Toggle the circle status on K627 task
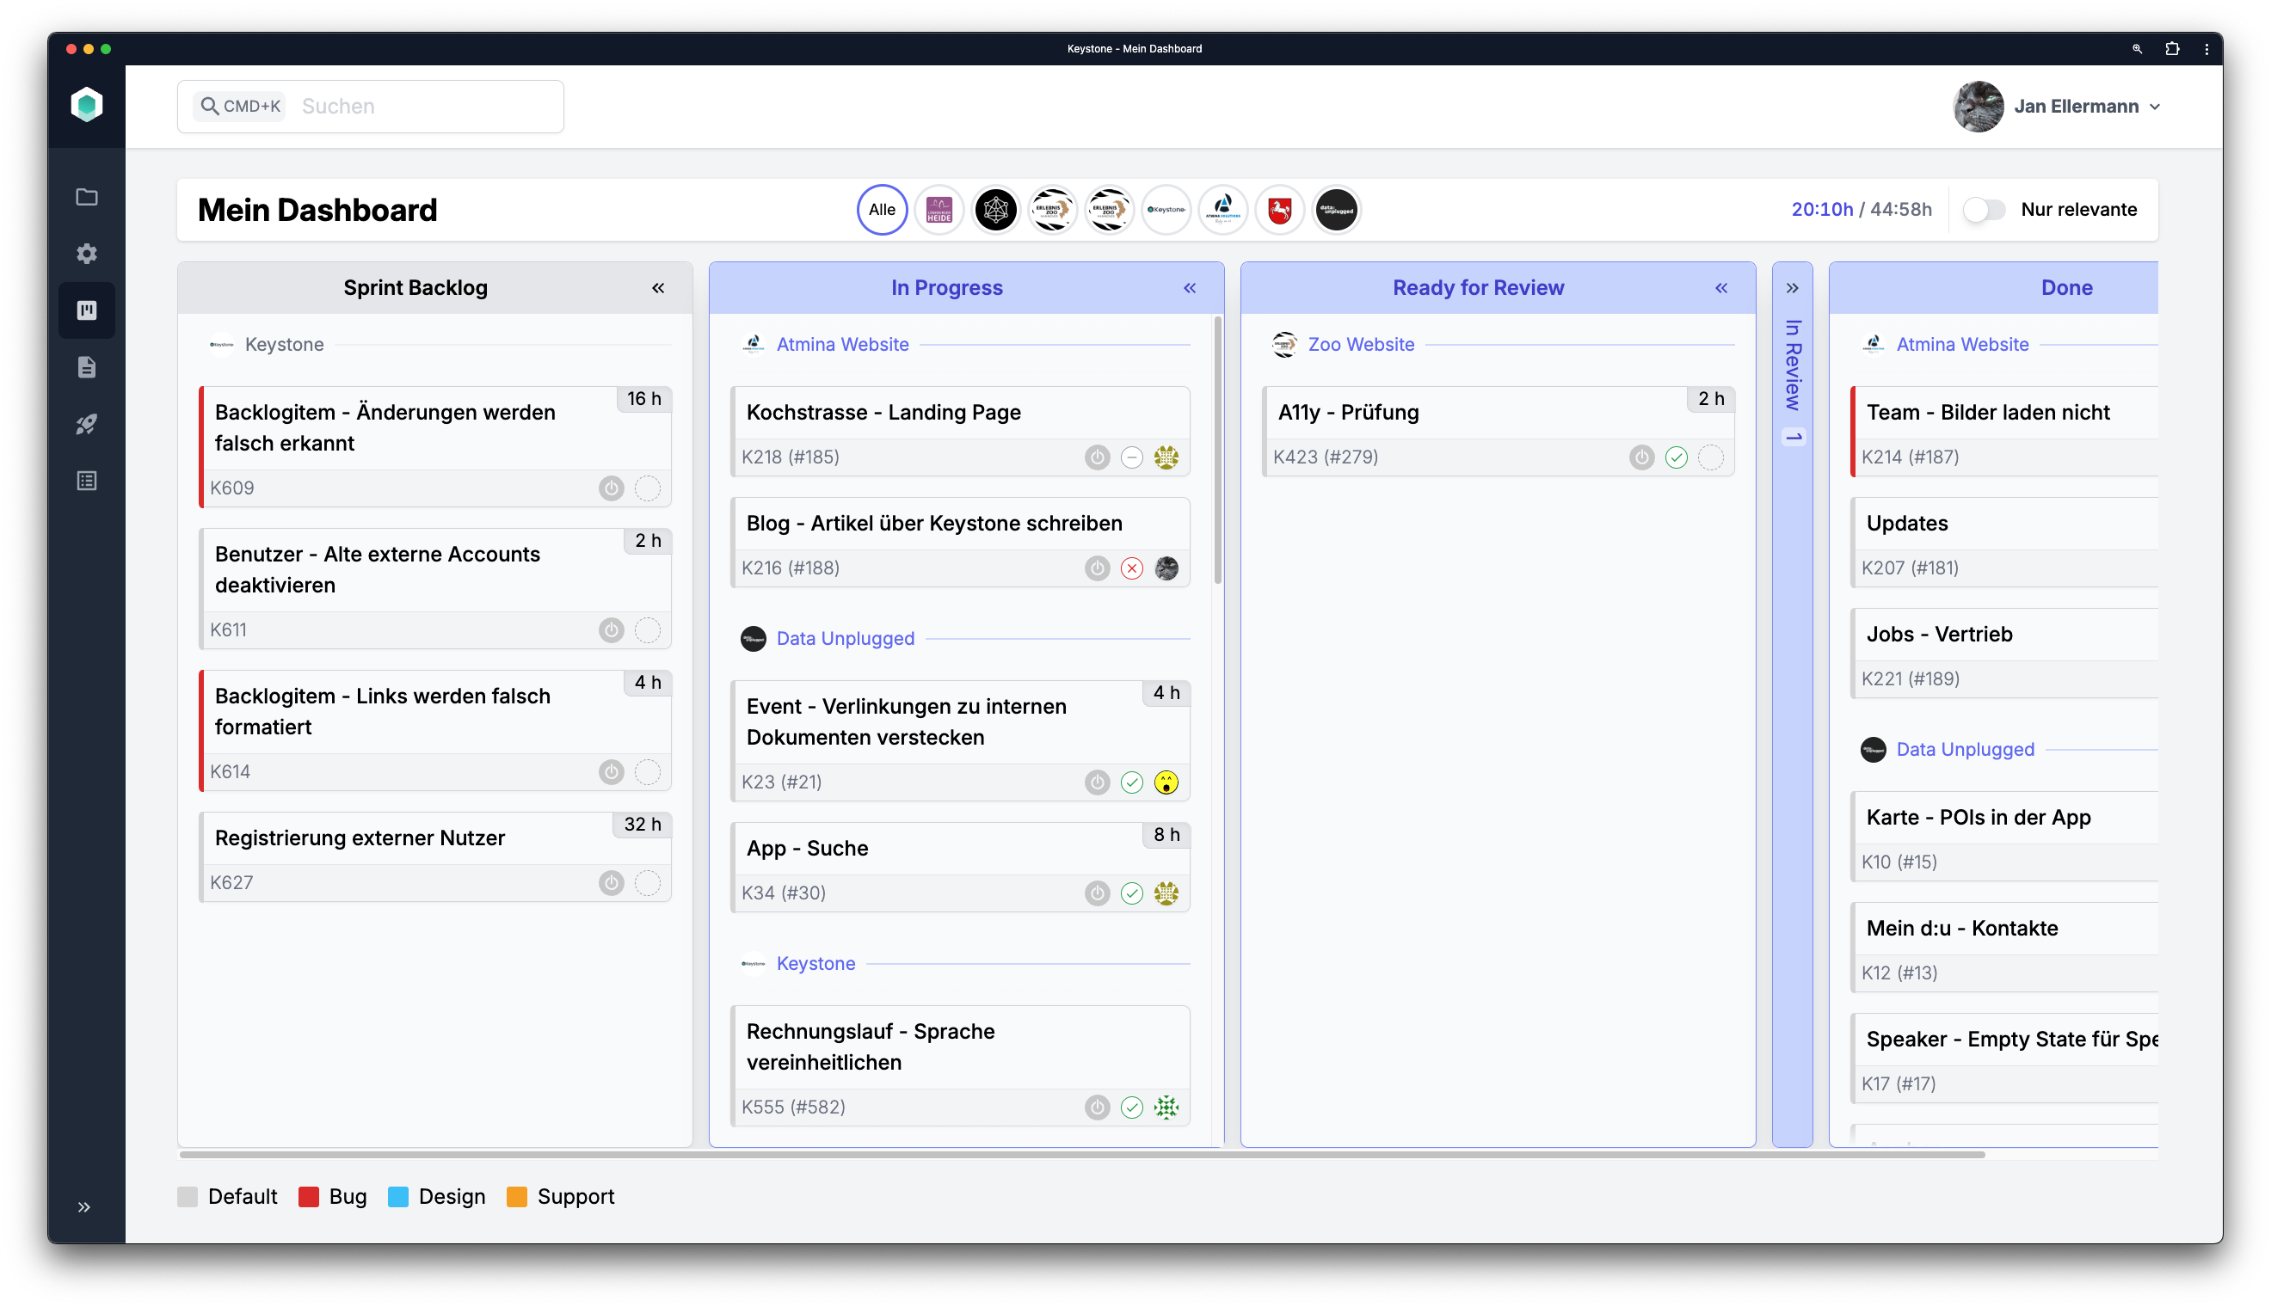Viewport: 2271px width, 1307px height. (647, 883)
